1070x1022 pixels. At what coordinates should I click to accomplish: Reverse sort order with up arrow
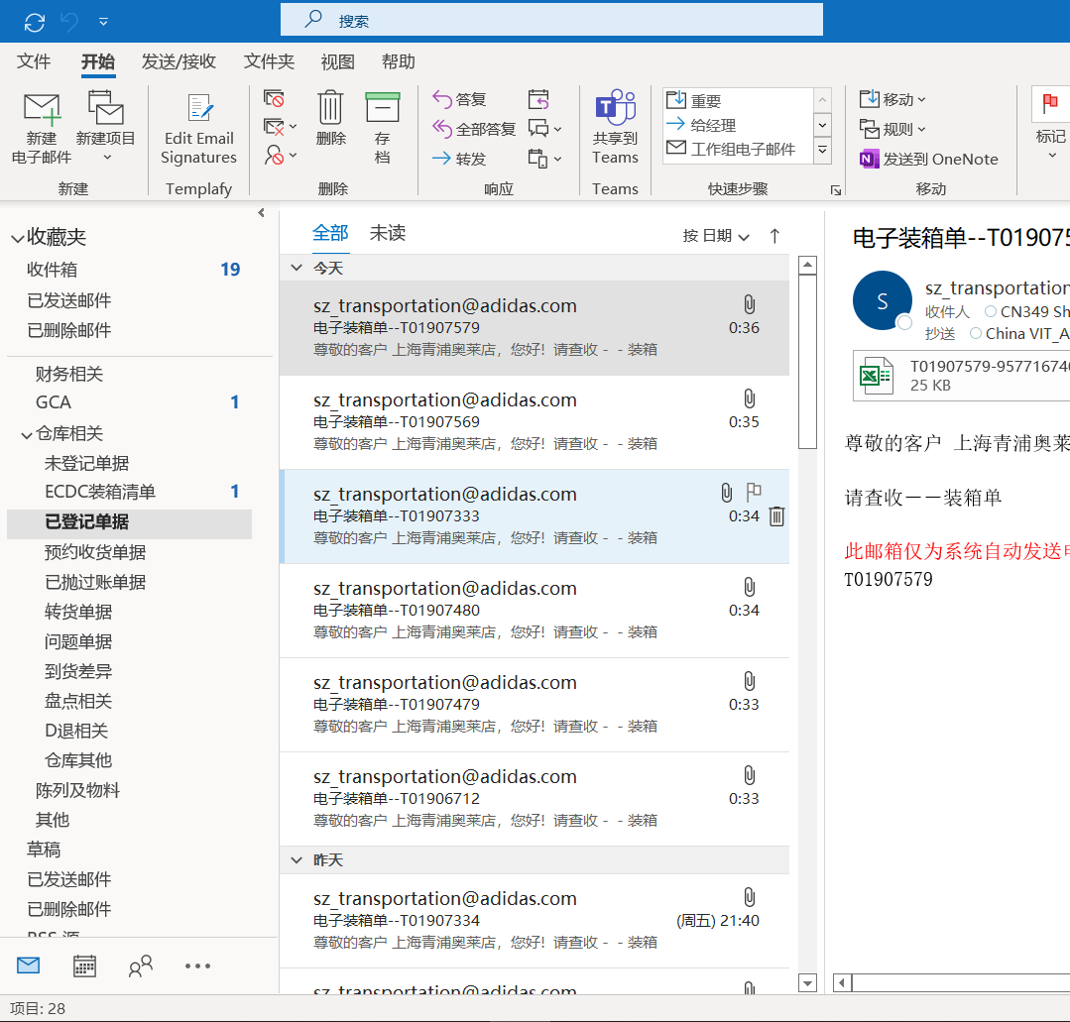(x=774, y=236)
